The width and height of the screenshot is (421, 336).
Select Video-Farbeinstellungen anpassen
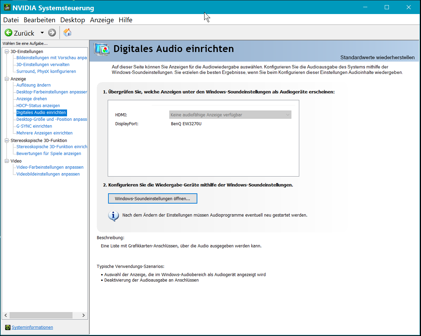click(x=50, y=167)
